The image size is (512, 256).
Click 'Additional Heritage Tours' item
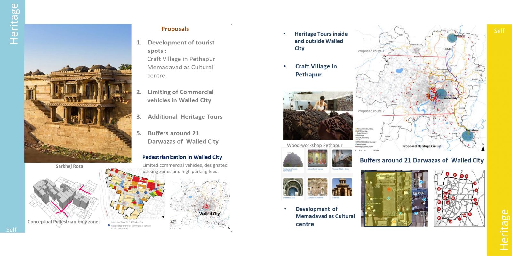(185, 117)
